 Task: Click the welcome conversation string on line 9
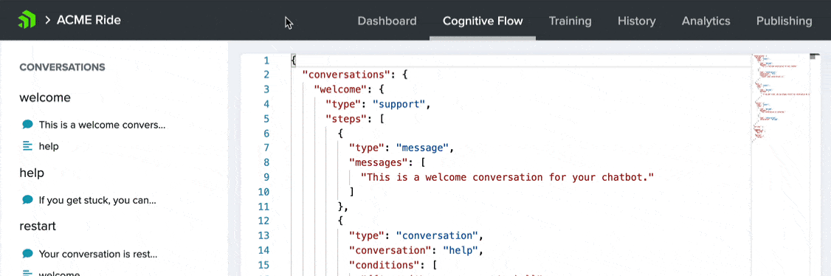click(507, 177)
